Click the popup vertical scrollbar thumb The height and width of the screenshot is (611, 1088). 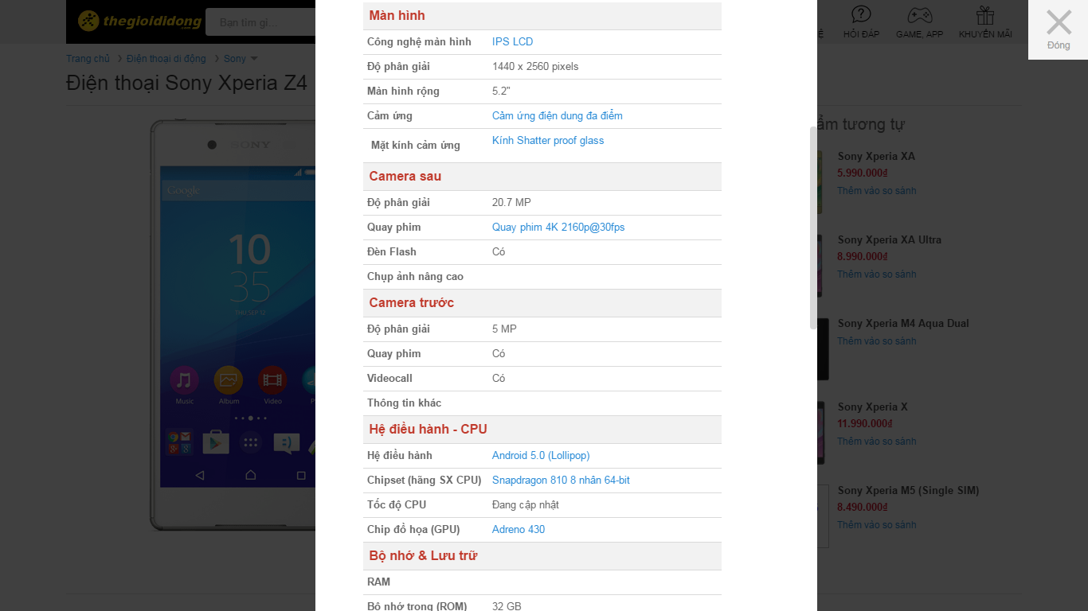tap(813, 228)
